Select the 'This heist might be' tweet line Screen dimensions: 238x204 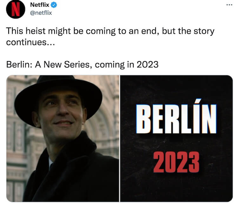[x=110, y=31]
